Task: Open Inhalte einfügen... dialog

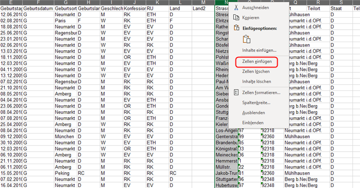Action: tap(259, 50)
